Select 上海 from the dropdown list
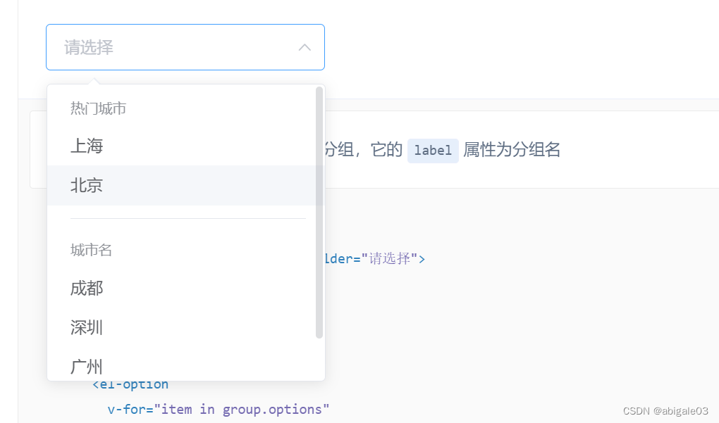 182,146
